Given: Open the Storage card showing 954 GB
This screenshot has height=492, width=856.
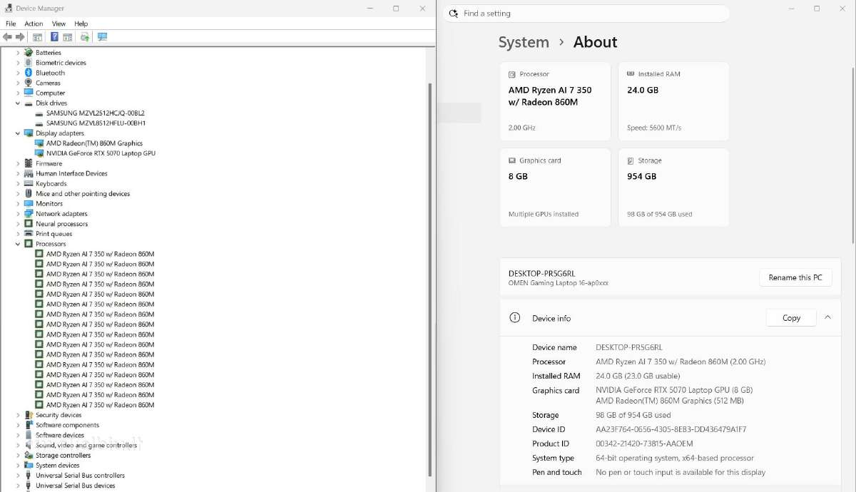Looking at the screenshot, I should click(x=673, y=188).
